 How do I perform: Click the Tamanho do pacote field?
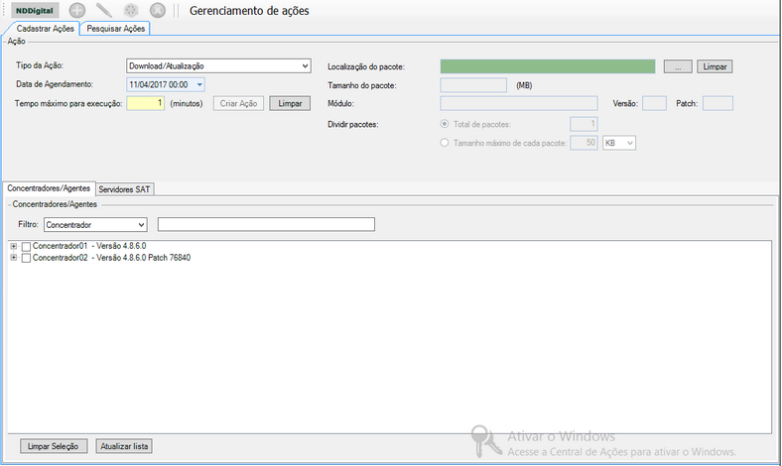click(473, 85)
